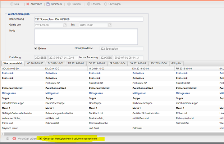This screenshot has height=144, width=224.
Task: Switch to the MO 2019-09-30 tab
Action: (35, 63)
